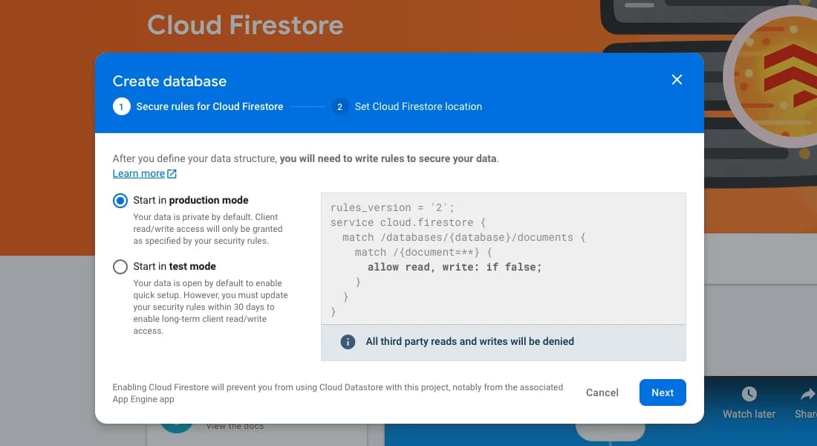Click the Create database title

point(169,81)
